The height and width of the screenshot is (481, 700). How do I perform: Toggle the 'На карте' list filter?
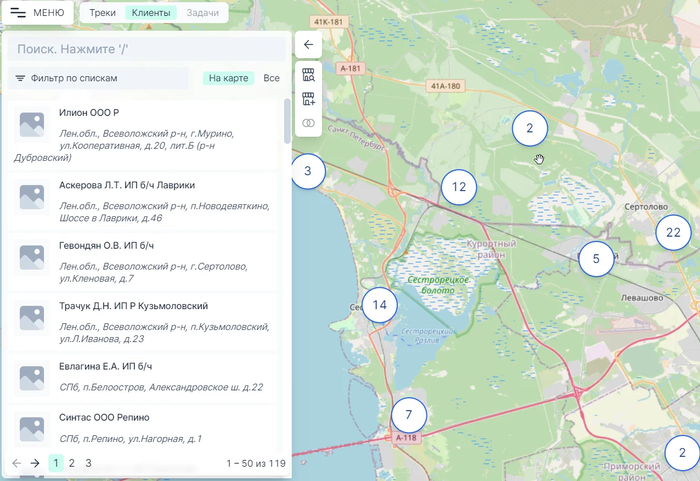[228, 78]
